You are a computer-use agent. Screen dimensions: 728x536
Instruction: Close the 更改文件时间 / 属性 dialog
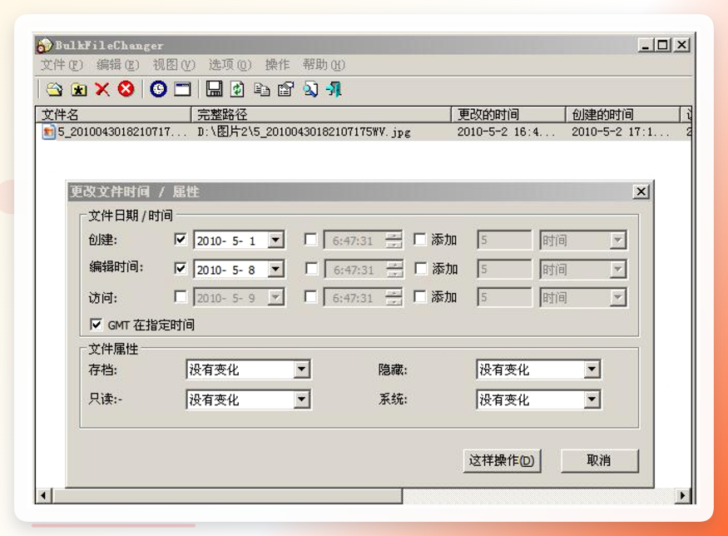tap(641, 191)
